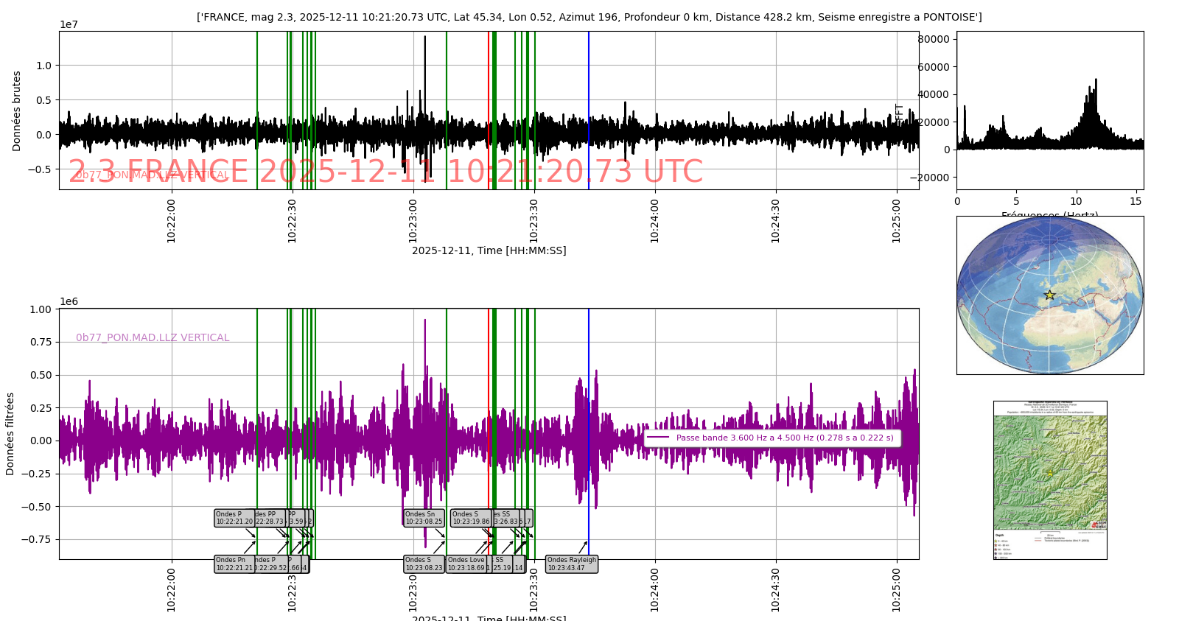This screenshot has width=1179, height=621.
Task: Click the Ondes S 10:23:08.23 annotation box
Action: click(424, 564)
